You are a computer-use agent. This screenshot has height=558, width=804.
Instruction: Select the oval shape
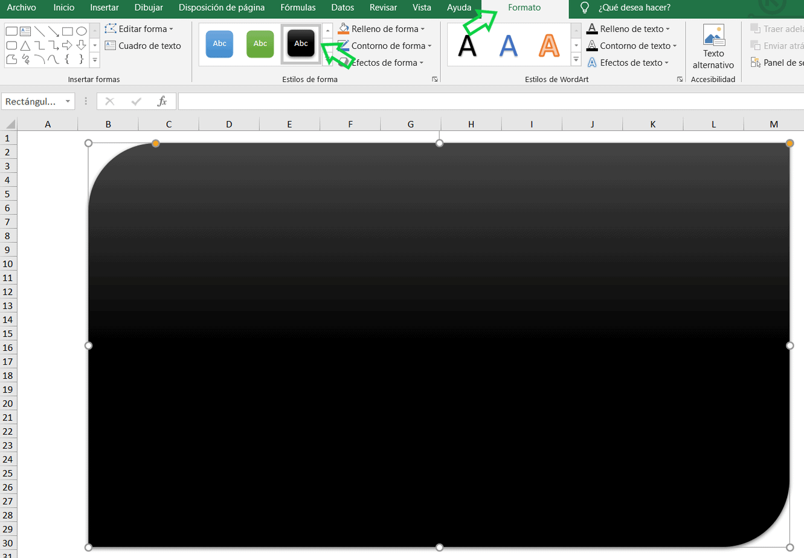tap(81, 31)
